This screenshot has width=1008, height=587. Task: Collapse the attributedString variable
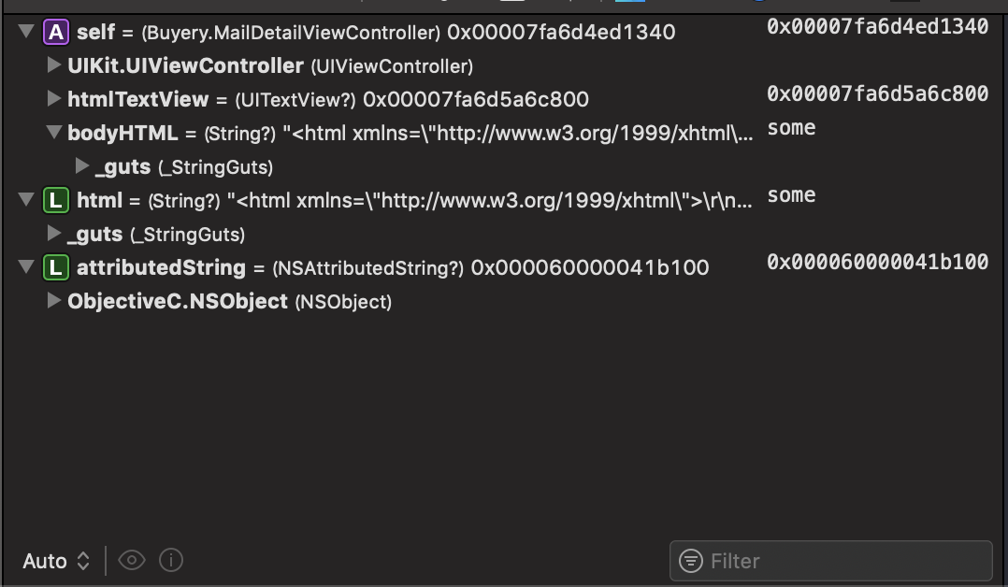[26, 266]
